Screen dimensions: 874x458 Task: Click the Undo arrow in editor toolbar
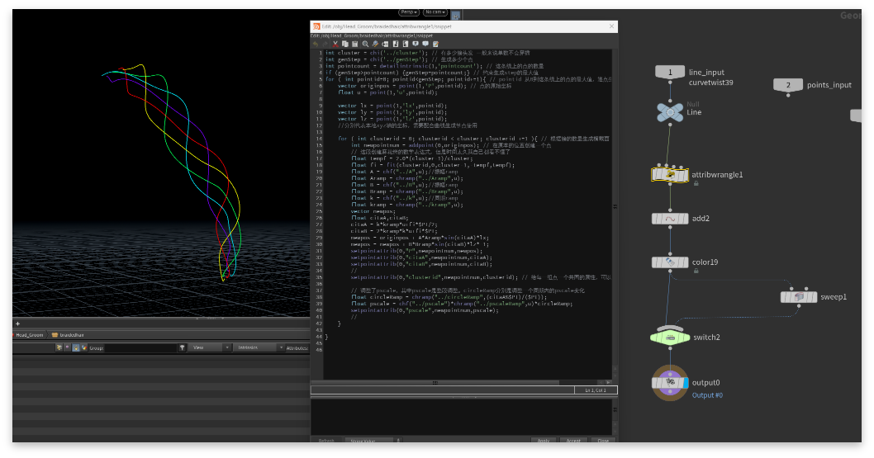(316, 44)
